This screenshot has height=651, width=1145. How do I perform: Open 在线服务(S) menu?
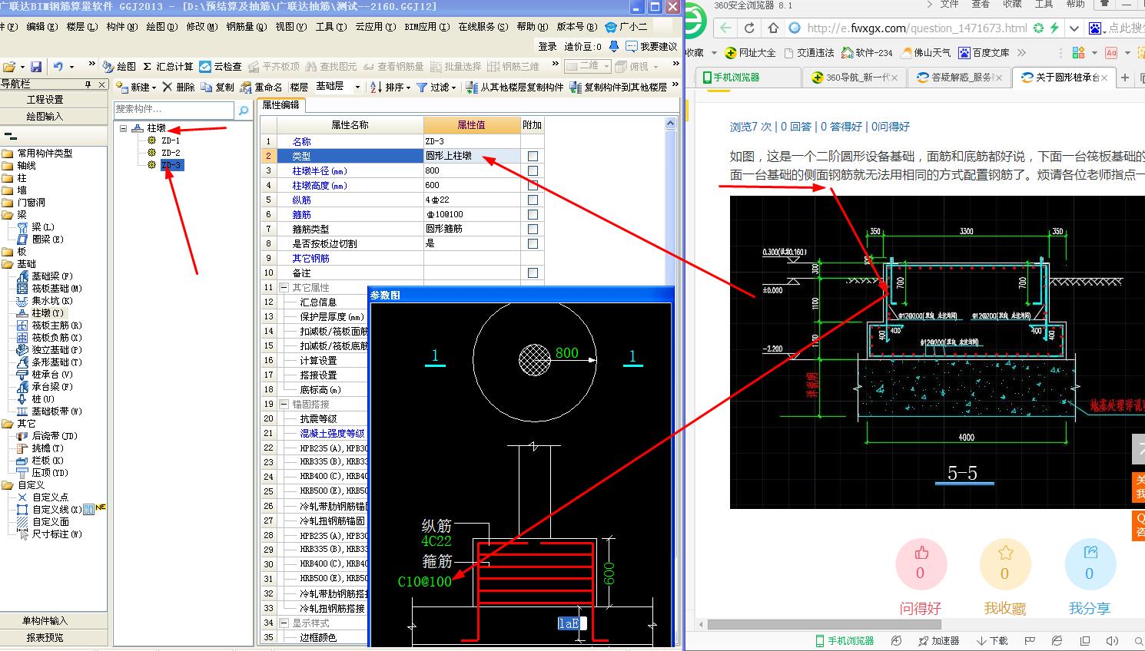point(483,27)
